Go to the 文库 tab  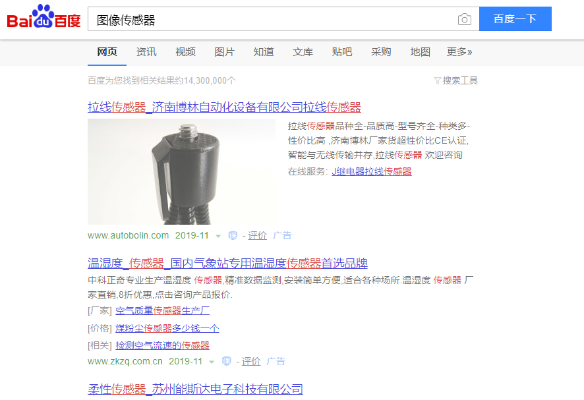[303, 52]
